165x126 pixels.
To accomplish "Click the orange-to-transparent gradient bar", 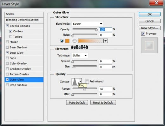I will (x=91, y=41).
